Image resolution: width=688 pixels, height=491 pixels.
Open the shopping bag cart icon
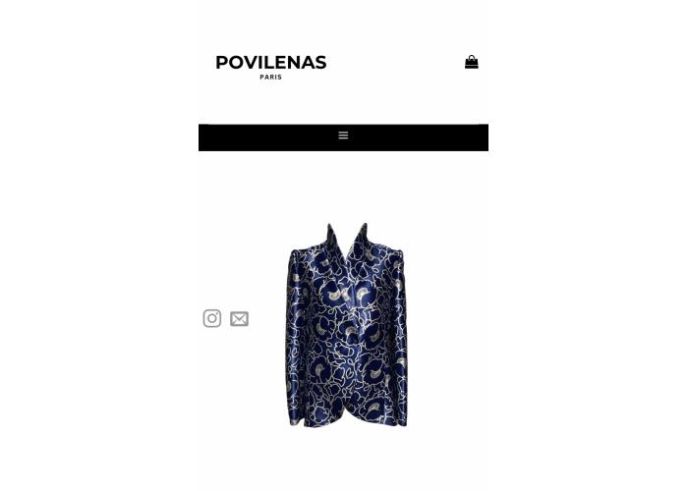tap(472, 62)
